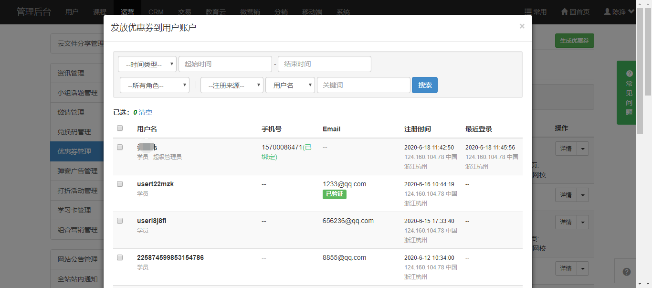Expand the 所有角色 role dropdown

(155, 85)
